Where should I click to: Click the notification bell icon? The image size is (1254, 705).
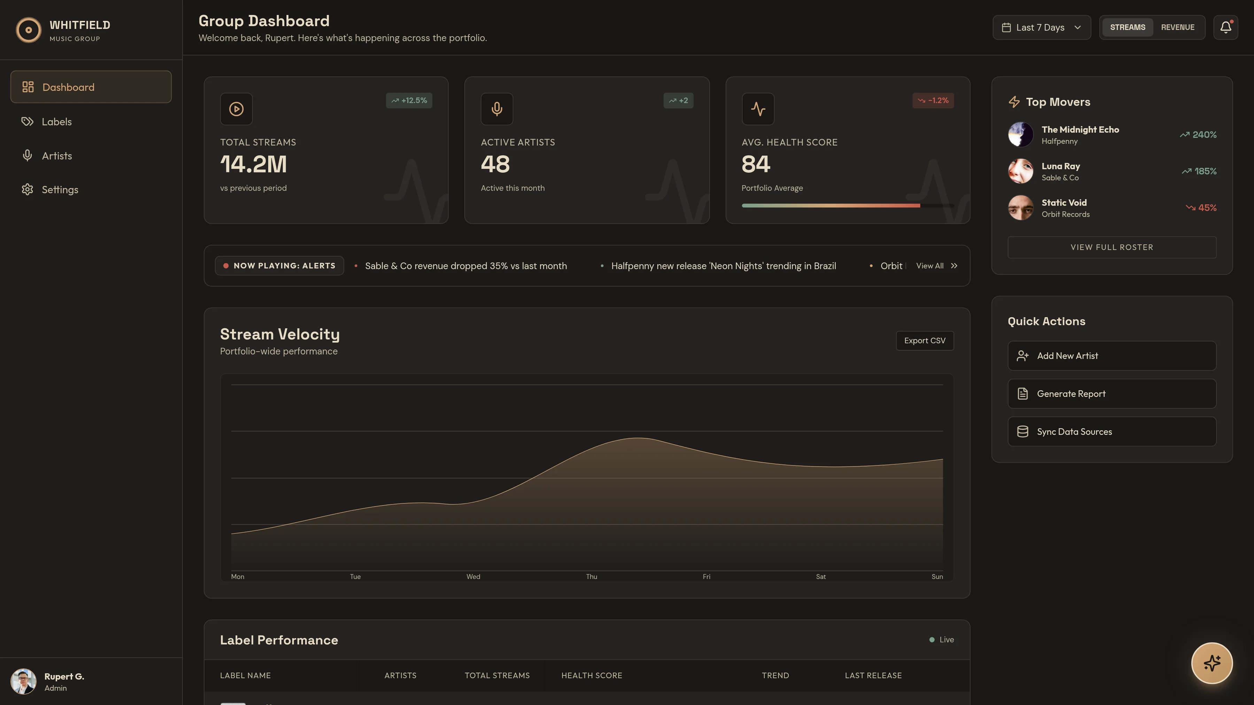point(1225,27)
